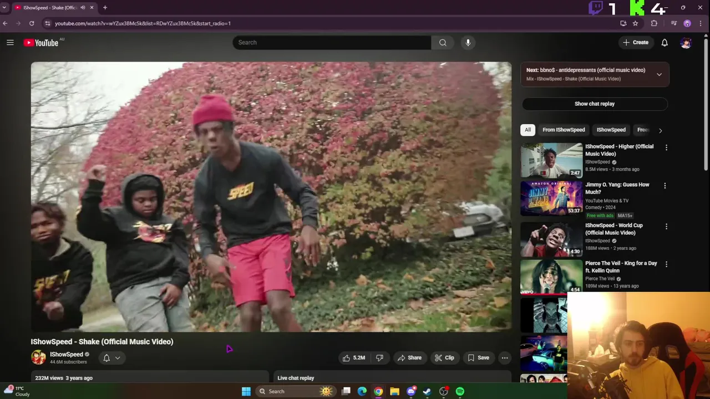Share the Shake video
Screen dimensions: 710x399
(409, 357)
